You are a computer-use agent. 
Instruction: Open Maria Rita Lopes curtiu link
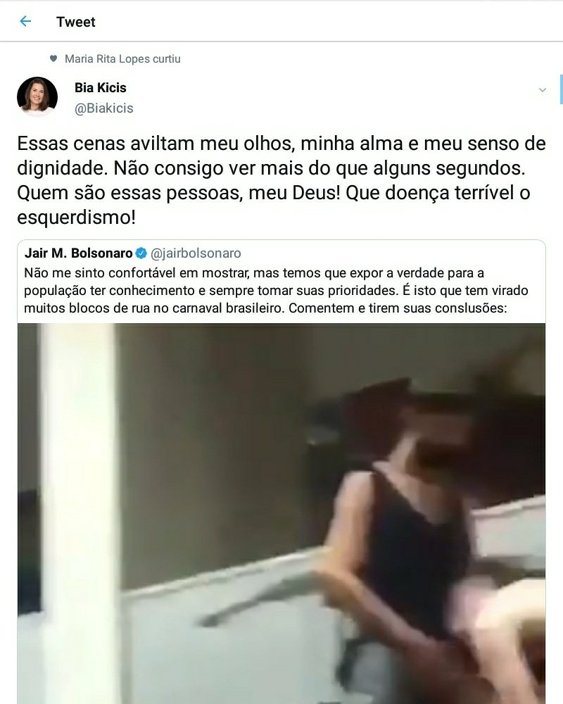[x=122, y=59]
